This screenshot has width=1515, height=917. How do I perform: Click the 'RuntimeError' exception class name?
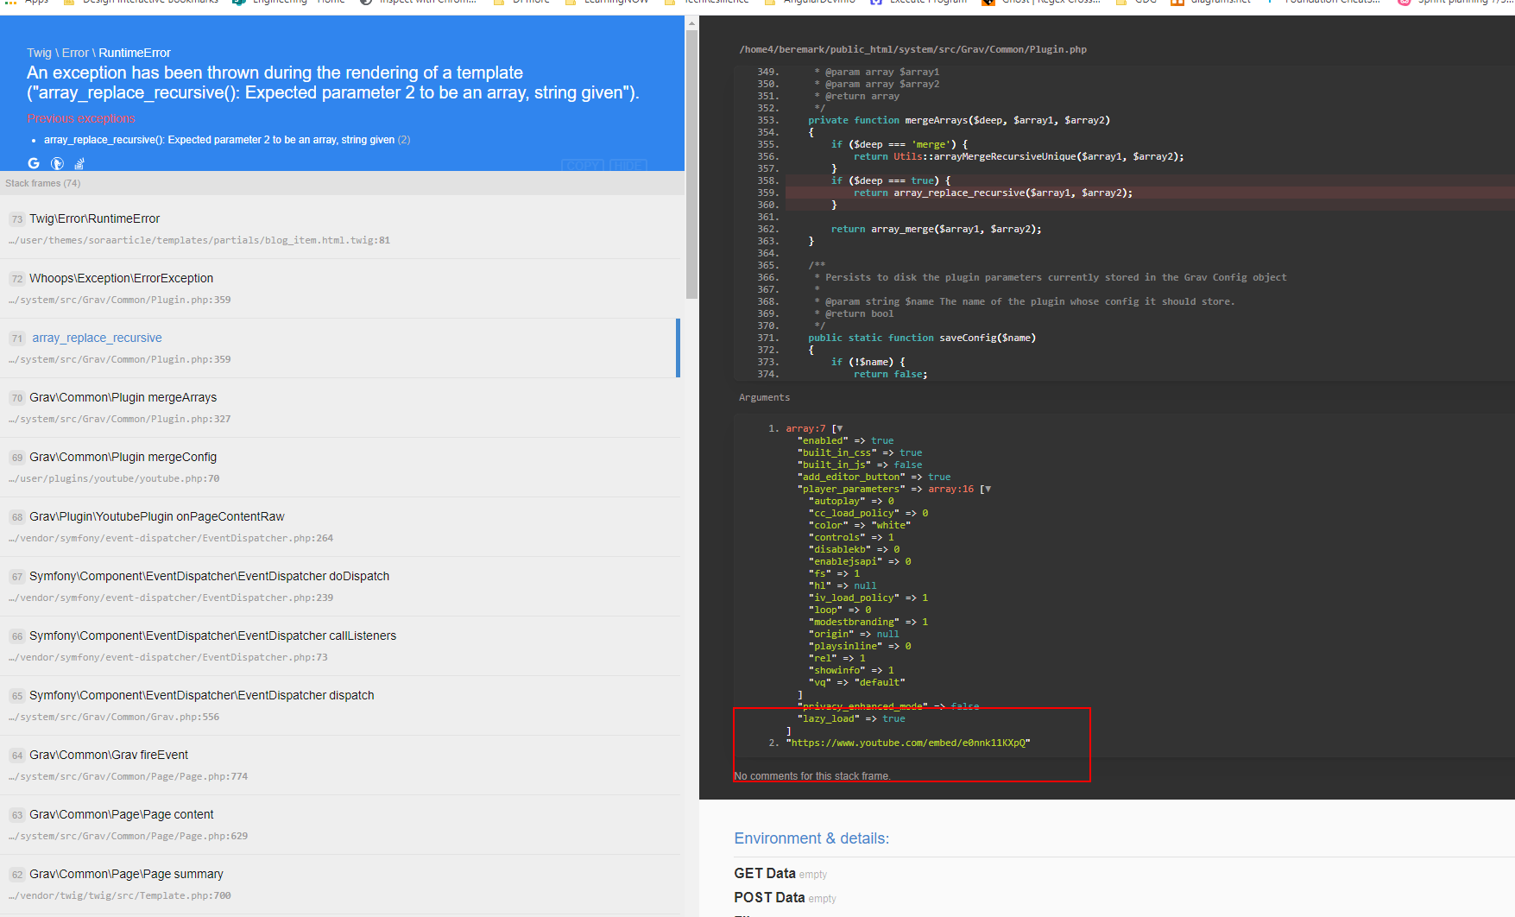pos(135,53)
